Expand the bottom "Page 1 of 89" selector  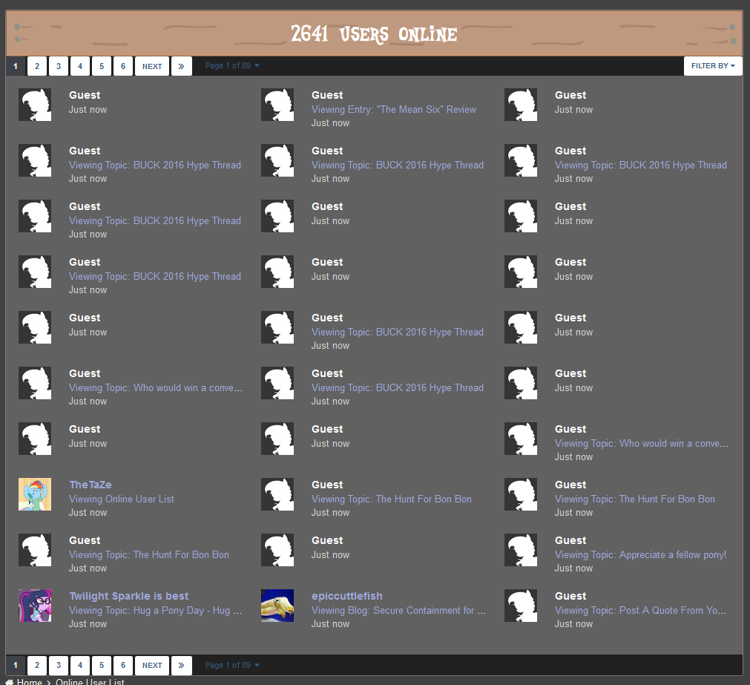232,666
